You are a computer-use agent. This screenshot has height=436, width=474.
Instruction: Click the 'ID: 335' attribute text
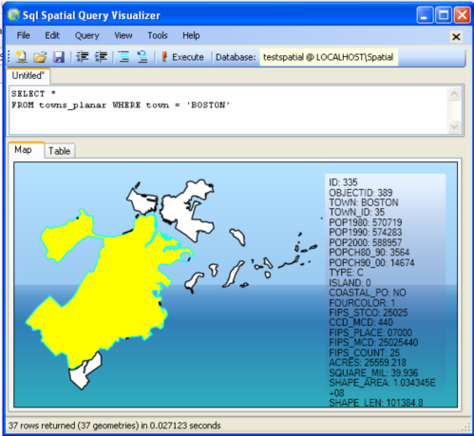tap(343, 182)
